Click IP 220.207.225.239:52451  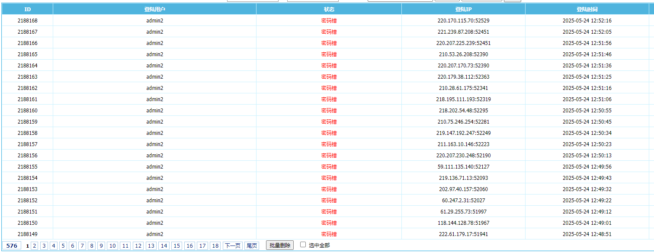[x=463, y=43]
